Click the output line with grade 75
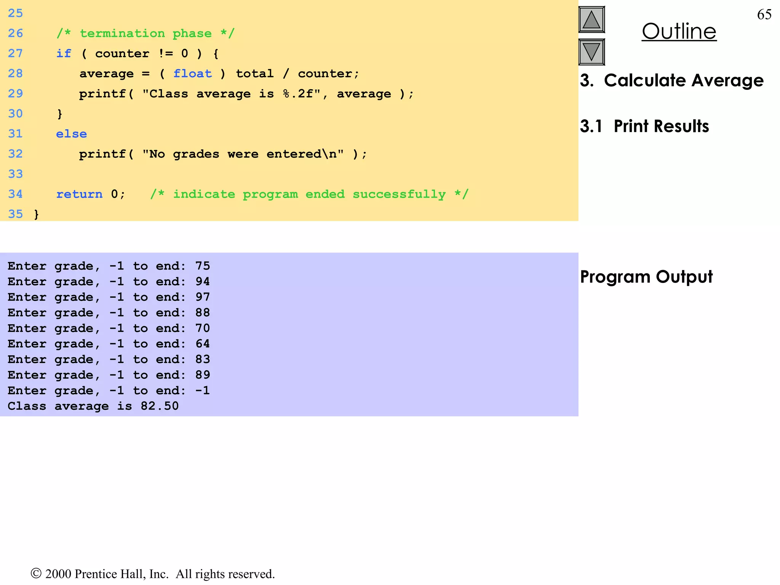This screenshot has width=780, height=585. 109,266
